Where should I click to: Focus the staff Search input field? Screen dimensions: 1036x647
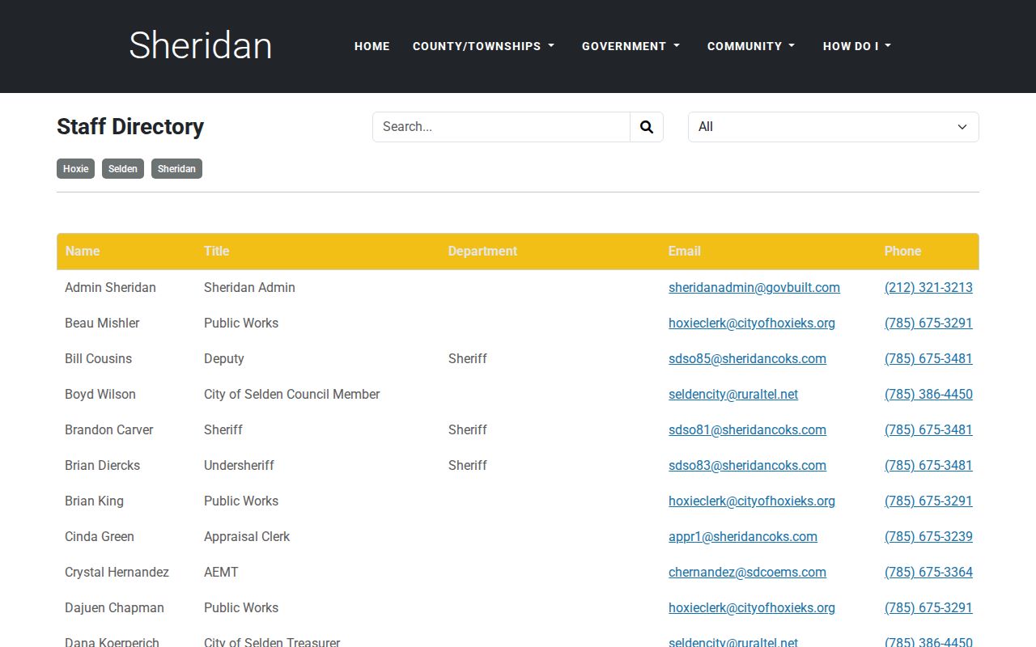pos(501,127)
